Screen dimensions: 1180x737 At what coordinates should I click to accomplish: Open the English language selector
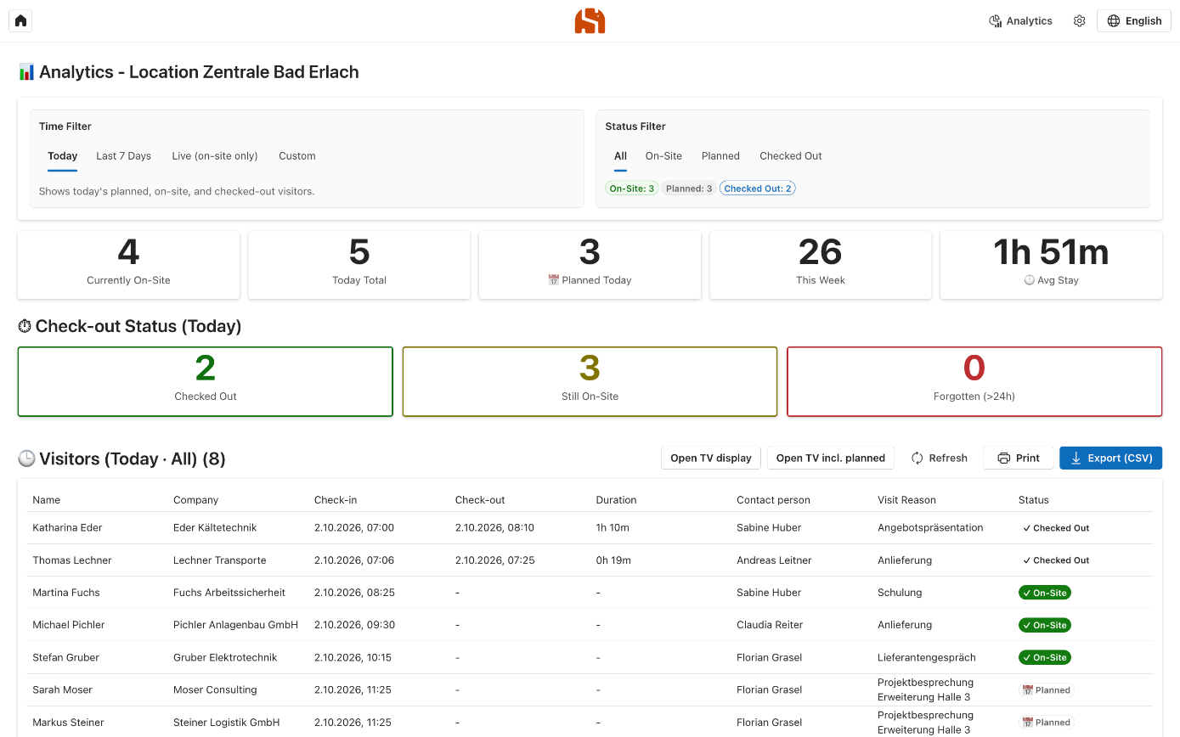pos(1134,21)
